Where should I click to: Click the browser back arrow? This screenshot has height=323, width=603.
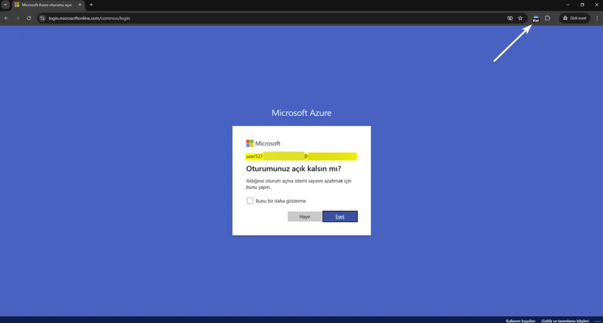tap(6, 18)
